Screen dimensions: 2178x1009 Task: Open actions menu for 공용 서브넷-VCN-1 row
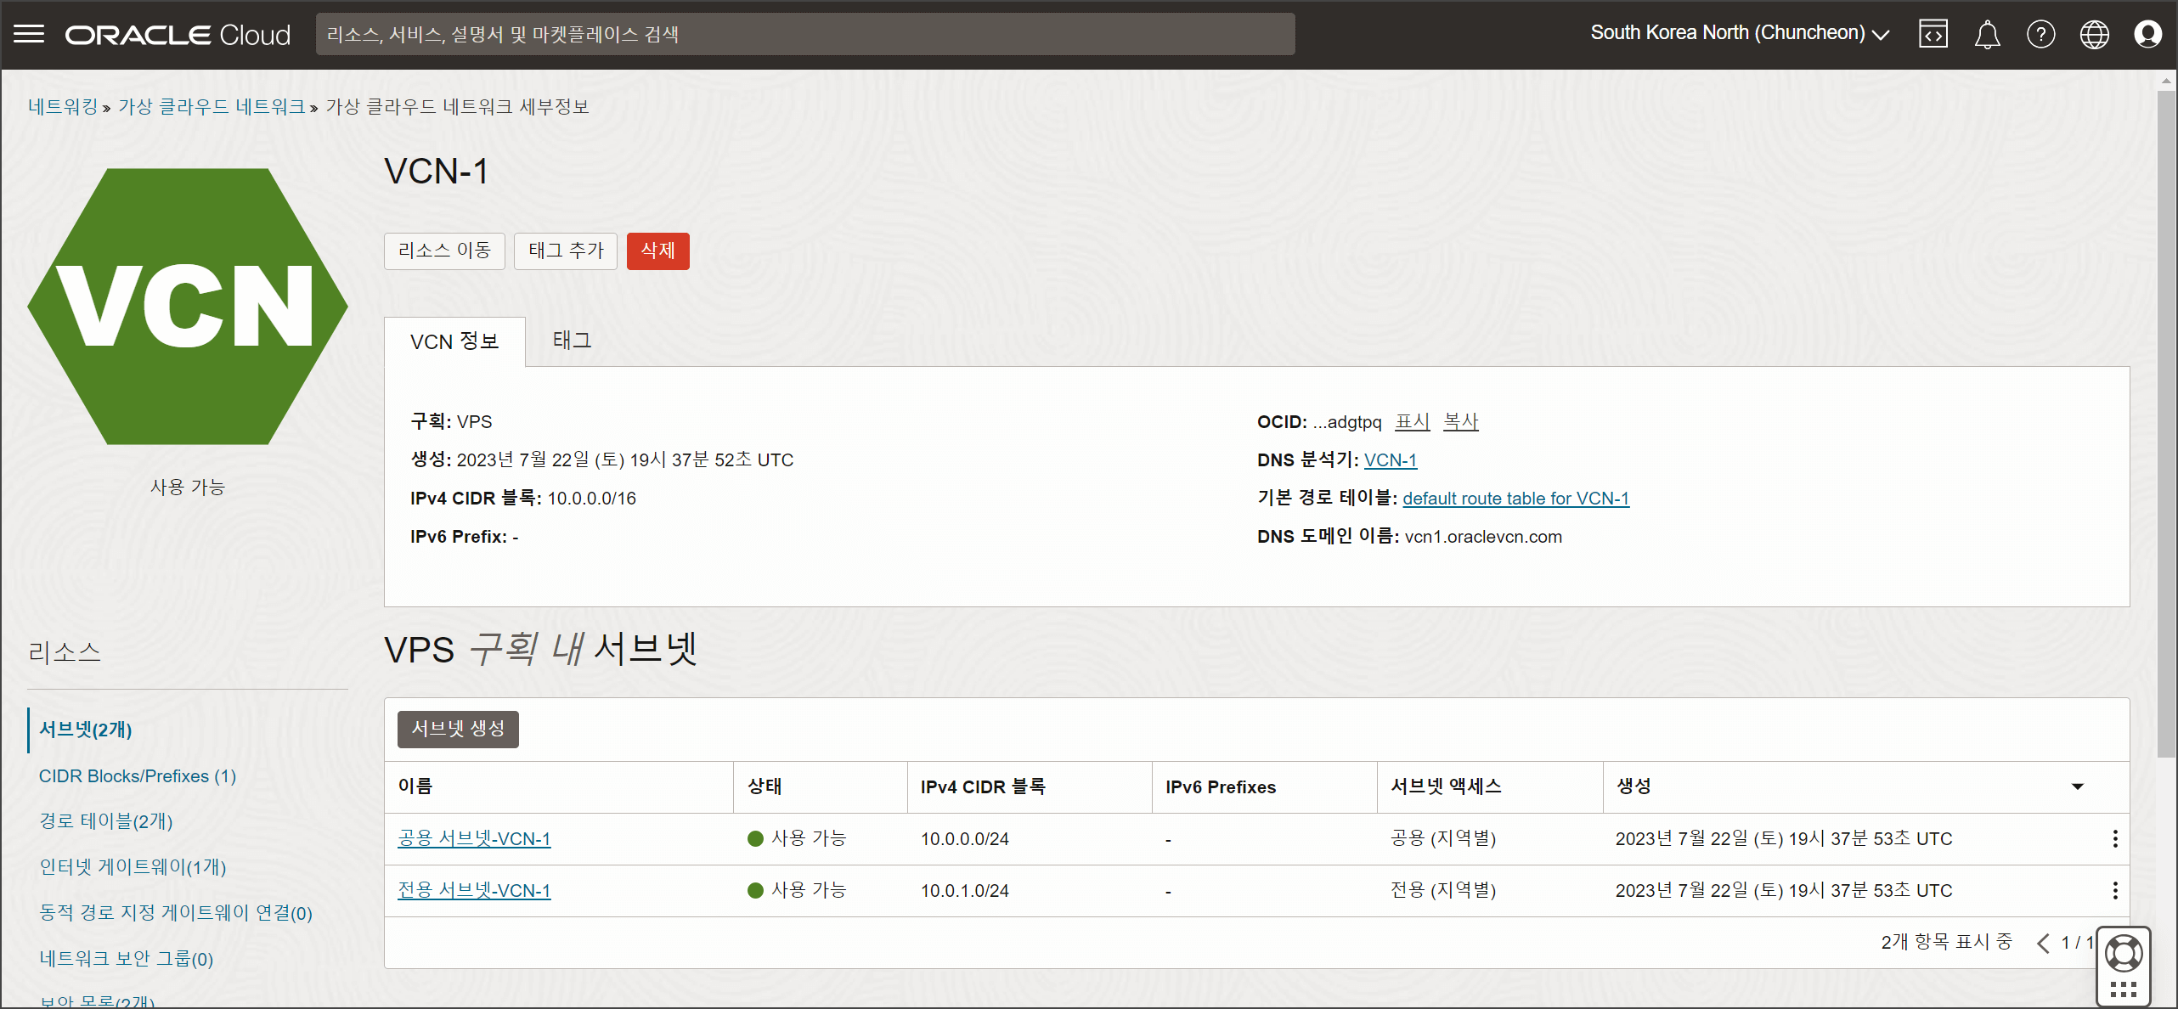2115,839
